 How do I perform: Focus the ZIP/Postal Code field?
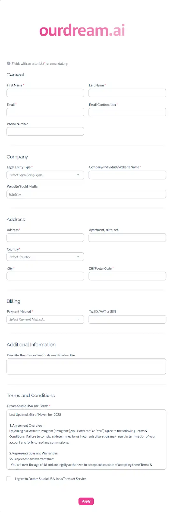pos(127,276)
